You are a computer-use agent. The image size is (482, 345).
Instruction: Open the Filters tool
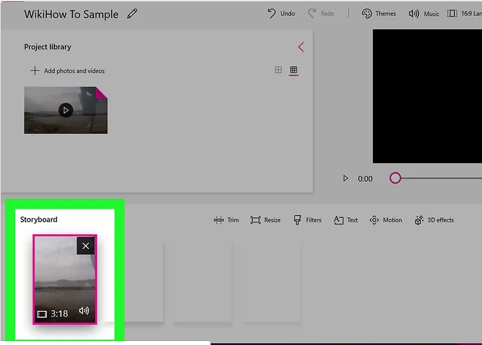(307, 220)
